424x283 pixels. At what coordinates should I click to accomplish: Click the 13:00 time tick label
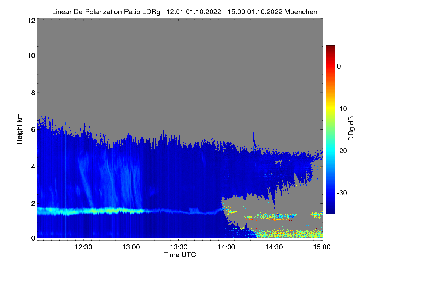click(131, 247)
